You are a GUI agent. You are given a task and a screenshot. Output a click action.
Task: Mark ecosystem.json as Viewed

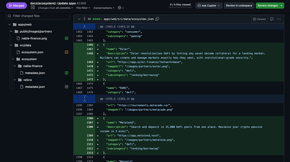(259, 19)
